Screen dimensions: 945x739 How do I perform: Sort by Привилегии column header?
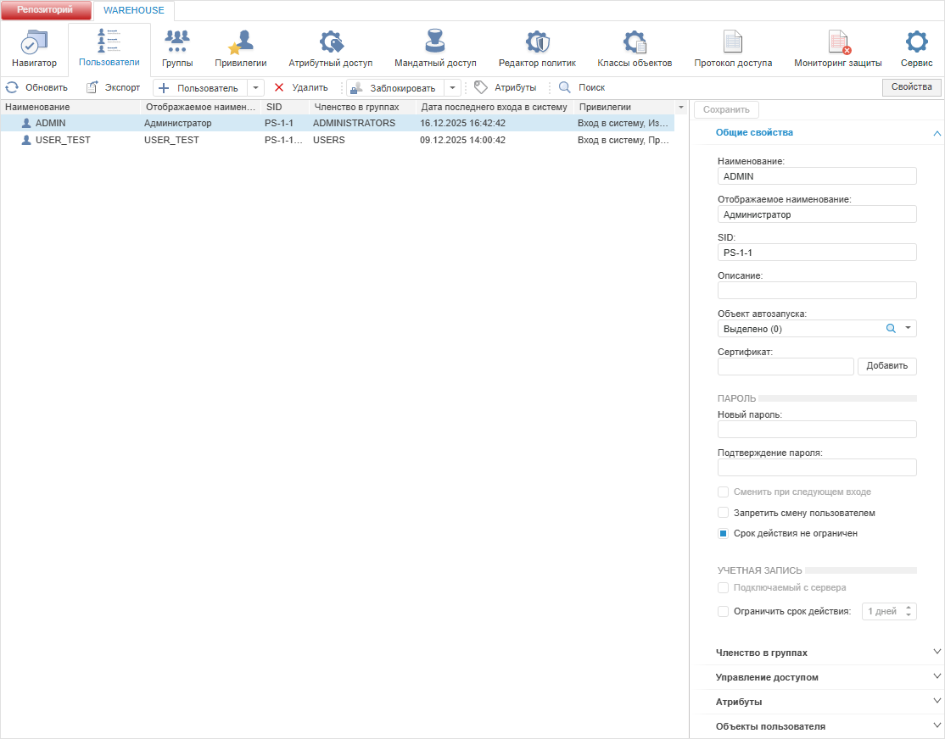point(624,108)
